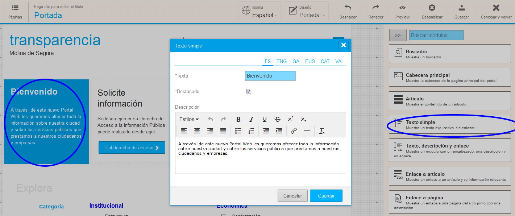Click the Bold formatting icon

point(238,119)
